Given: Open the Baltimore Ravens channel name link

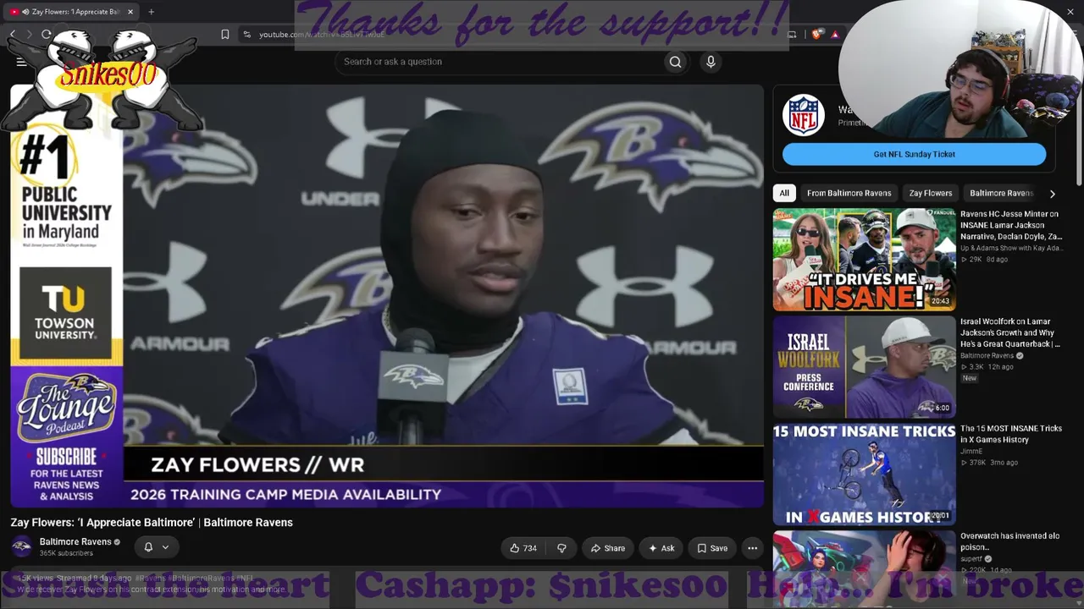Looking at the screenshot, I should [x=75, y=541].
